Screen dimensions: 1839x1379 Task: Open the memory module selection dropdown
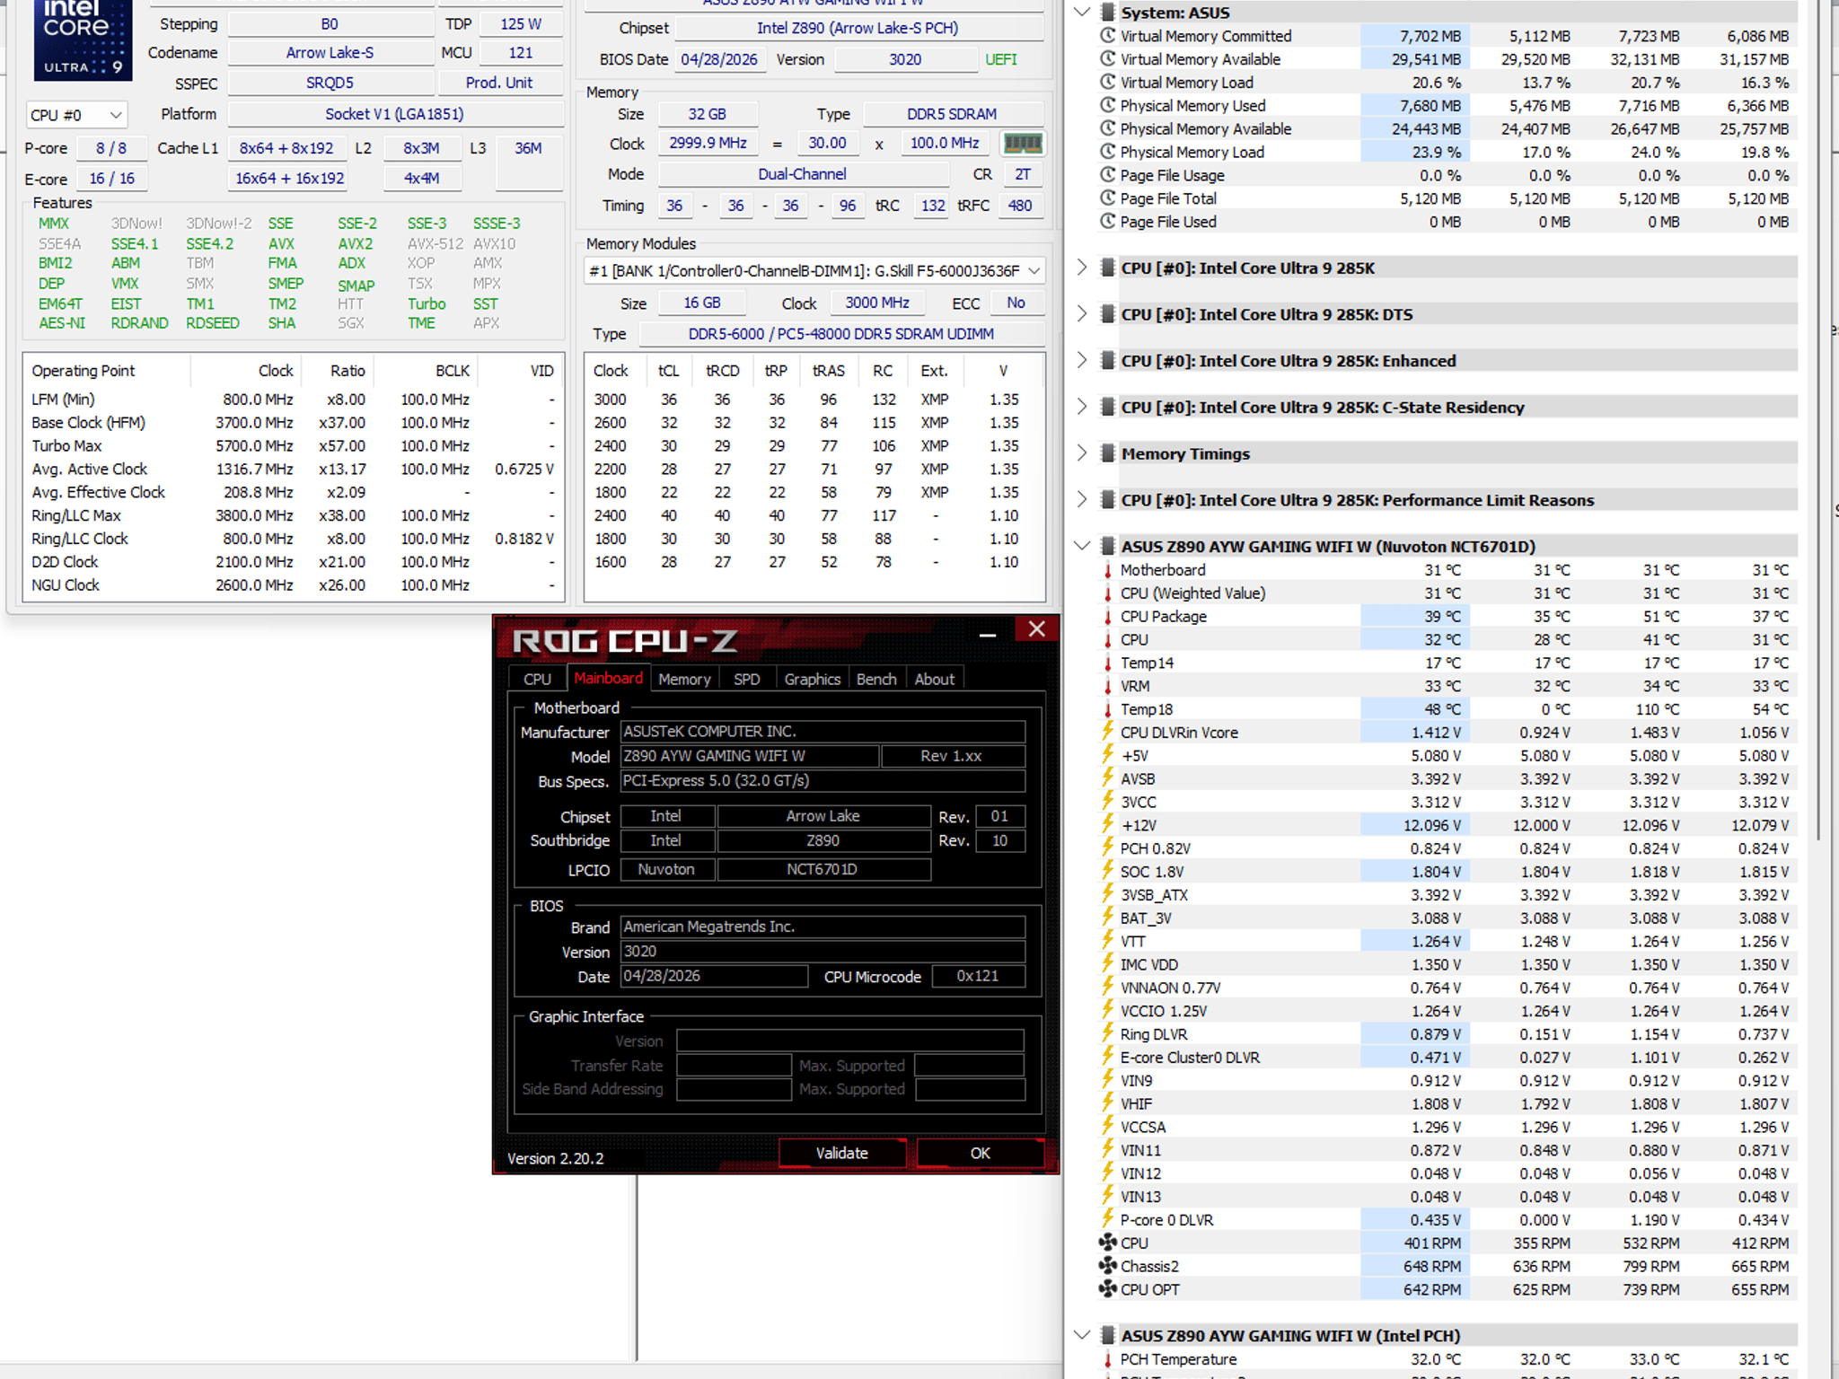click(x=814, y=270)
